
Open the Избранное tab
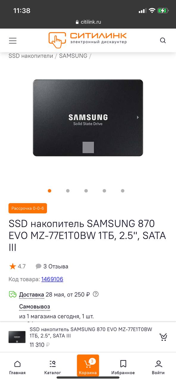pyautogui.click(x=123, y=367)
